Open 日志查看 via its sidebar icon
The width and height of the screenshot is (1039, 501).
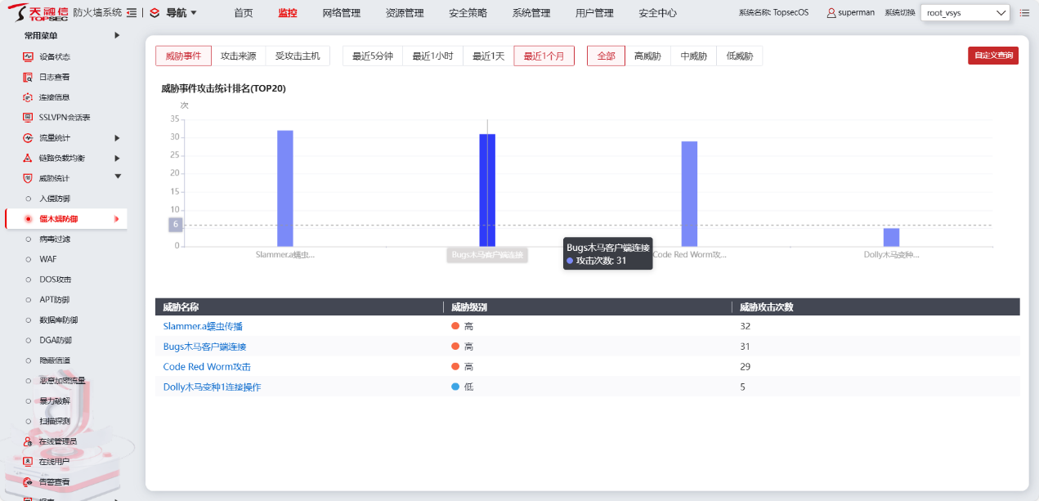[28, 77]
